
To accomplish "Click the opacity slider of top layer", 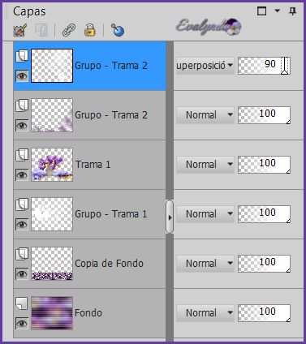I will 285,66.
